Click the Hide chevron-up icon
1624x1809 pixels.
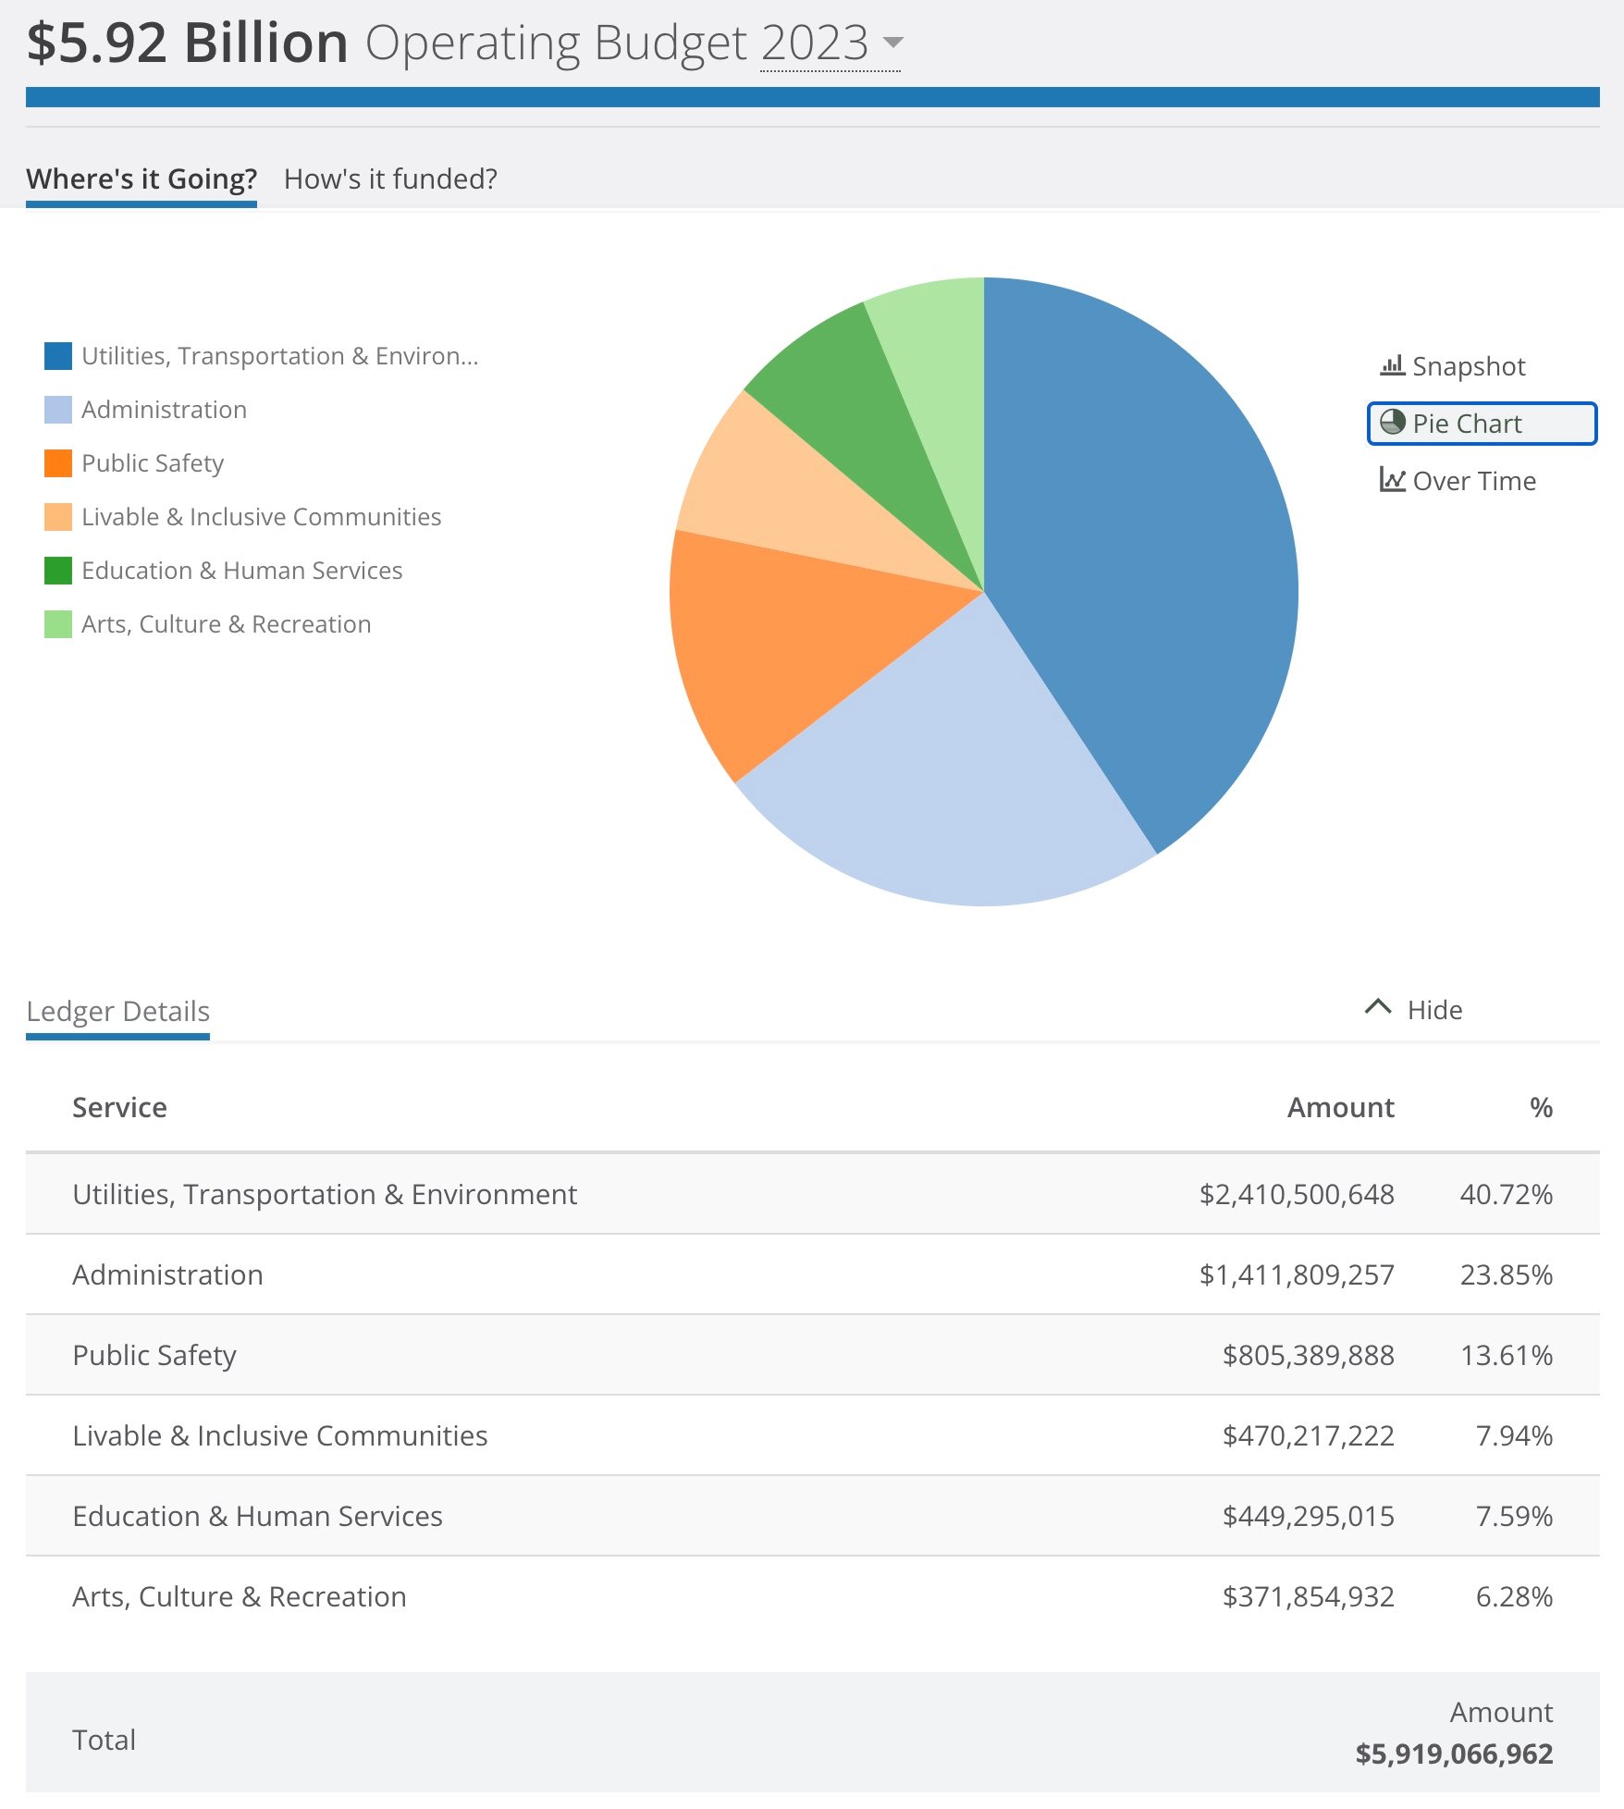[1377, 1007]
